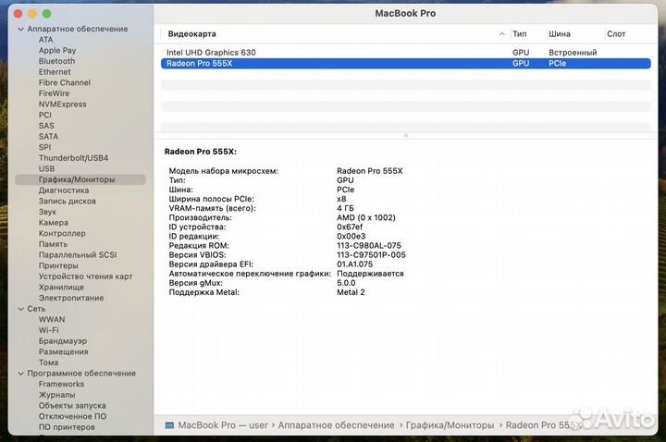Collapse the Программное обеспечение section
The height and width of the screenshot is (442, 666).
click(x=20, y=374)
